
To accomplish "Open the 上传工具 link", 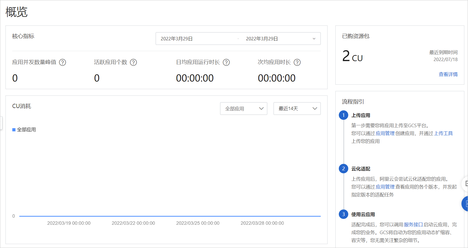I will tap(443, 133).
